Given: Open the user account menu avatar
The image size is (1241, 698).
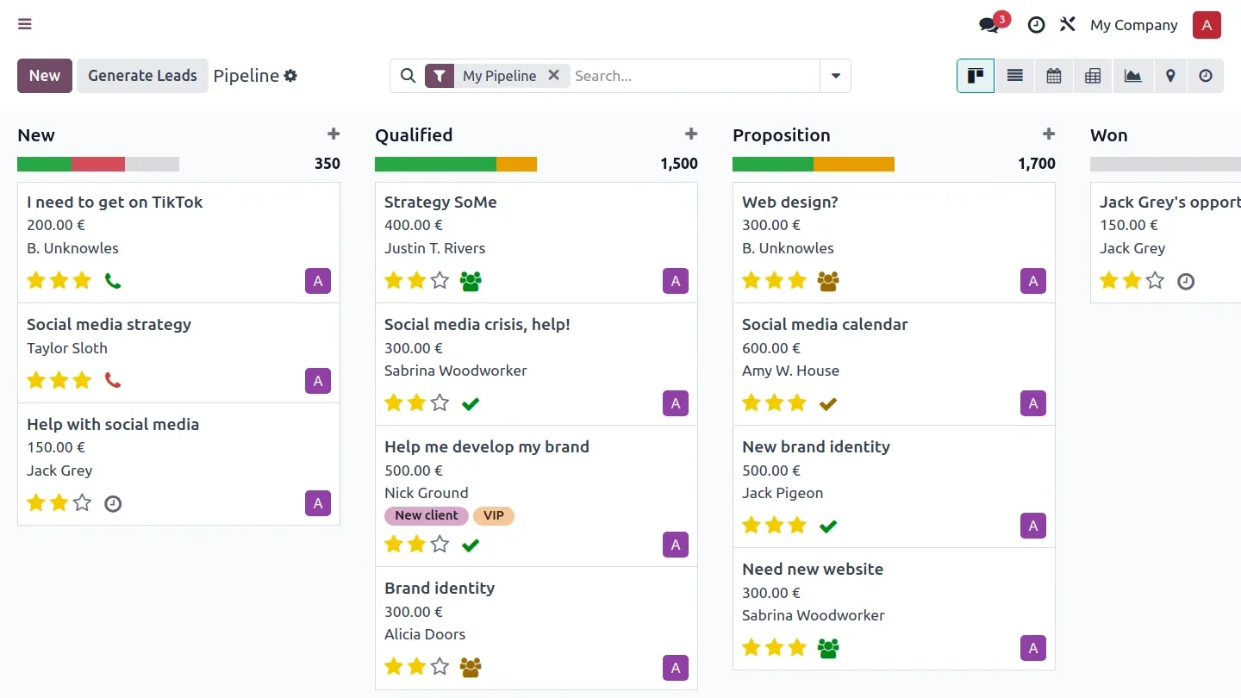Looking at the screenshot, I should click(1207, 25).
